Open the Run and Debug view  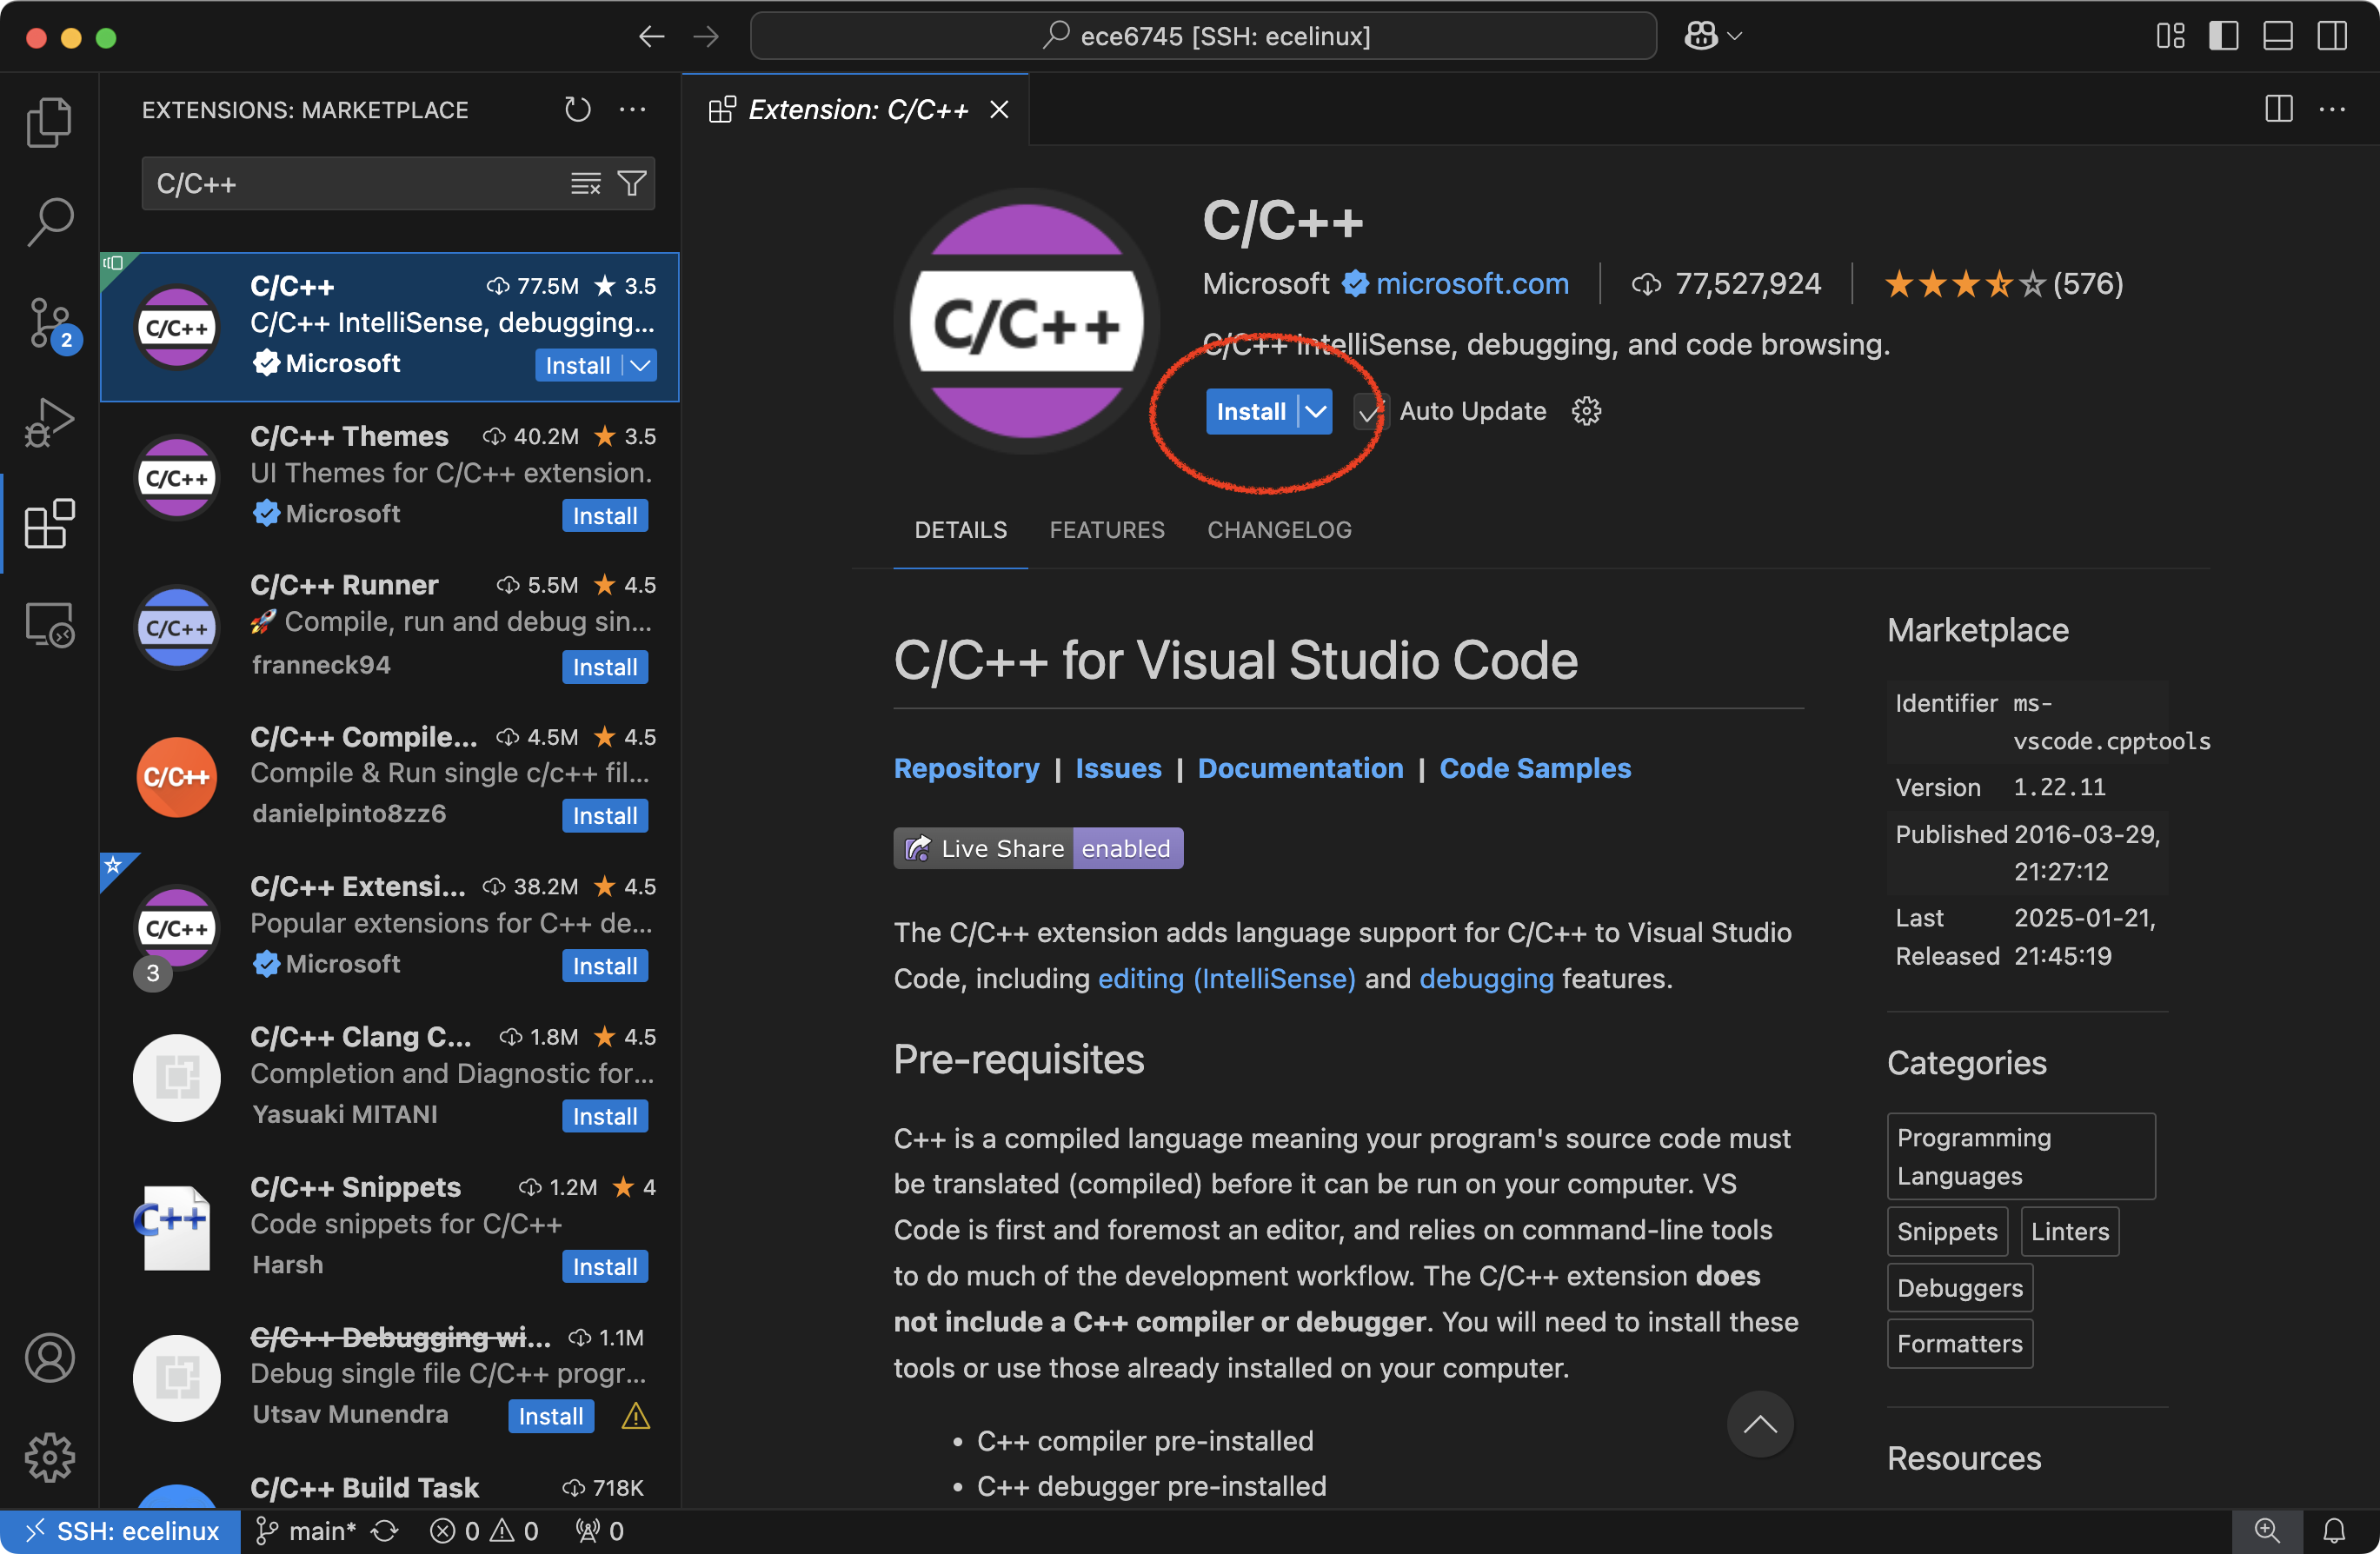[x=48, y=422]
